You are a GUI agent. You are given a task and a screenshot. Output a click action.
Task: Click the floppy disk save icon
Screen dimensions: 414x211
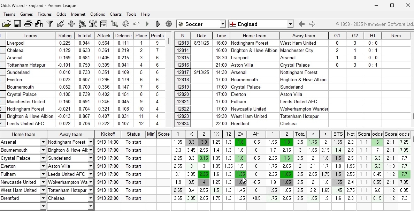pyautogui.click(x=17, y=24)
